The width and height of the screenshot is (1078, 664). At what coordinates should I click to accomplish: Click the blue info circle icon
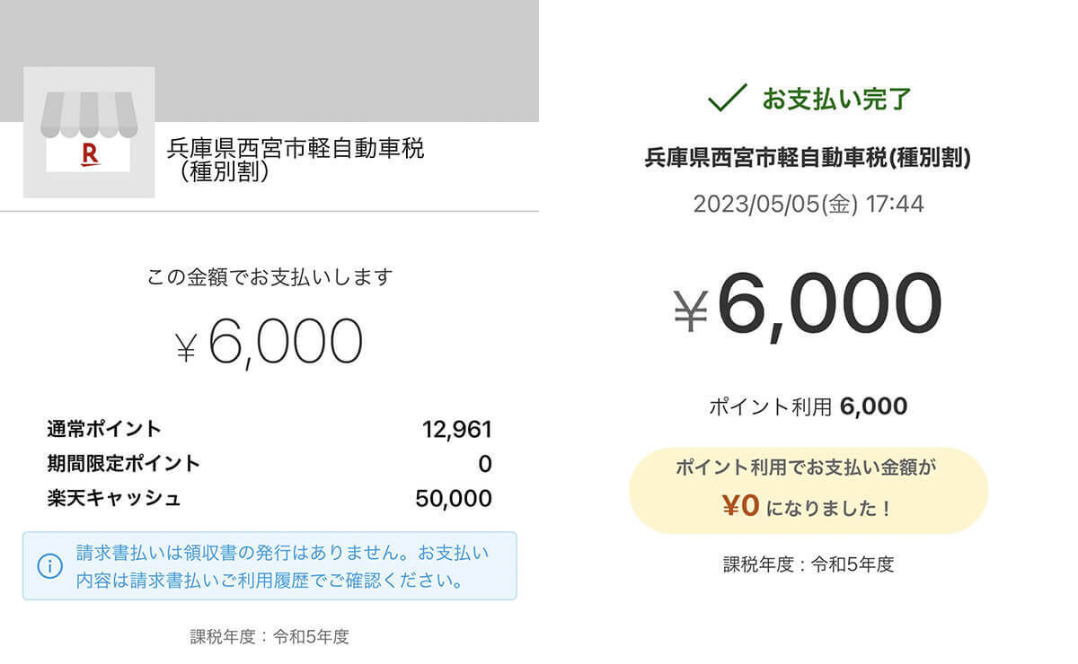point(49,566)
